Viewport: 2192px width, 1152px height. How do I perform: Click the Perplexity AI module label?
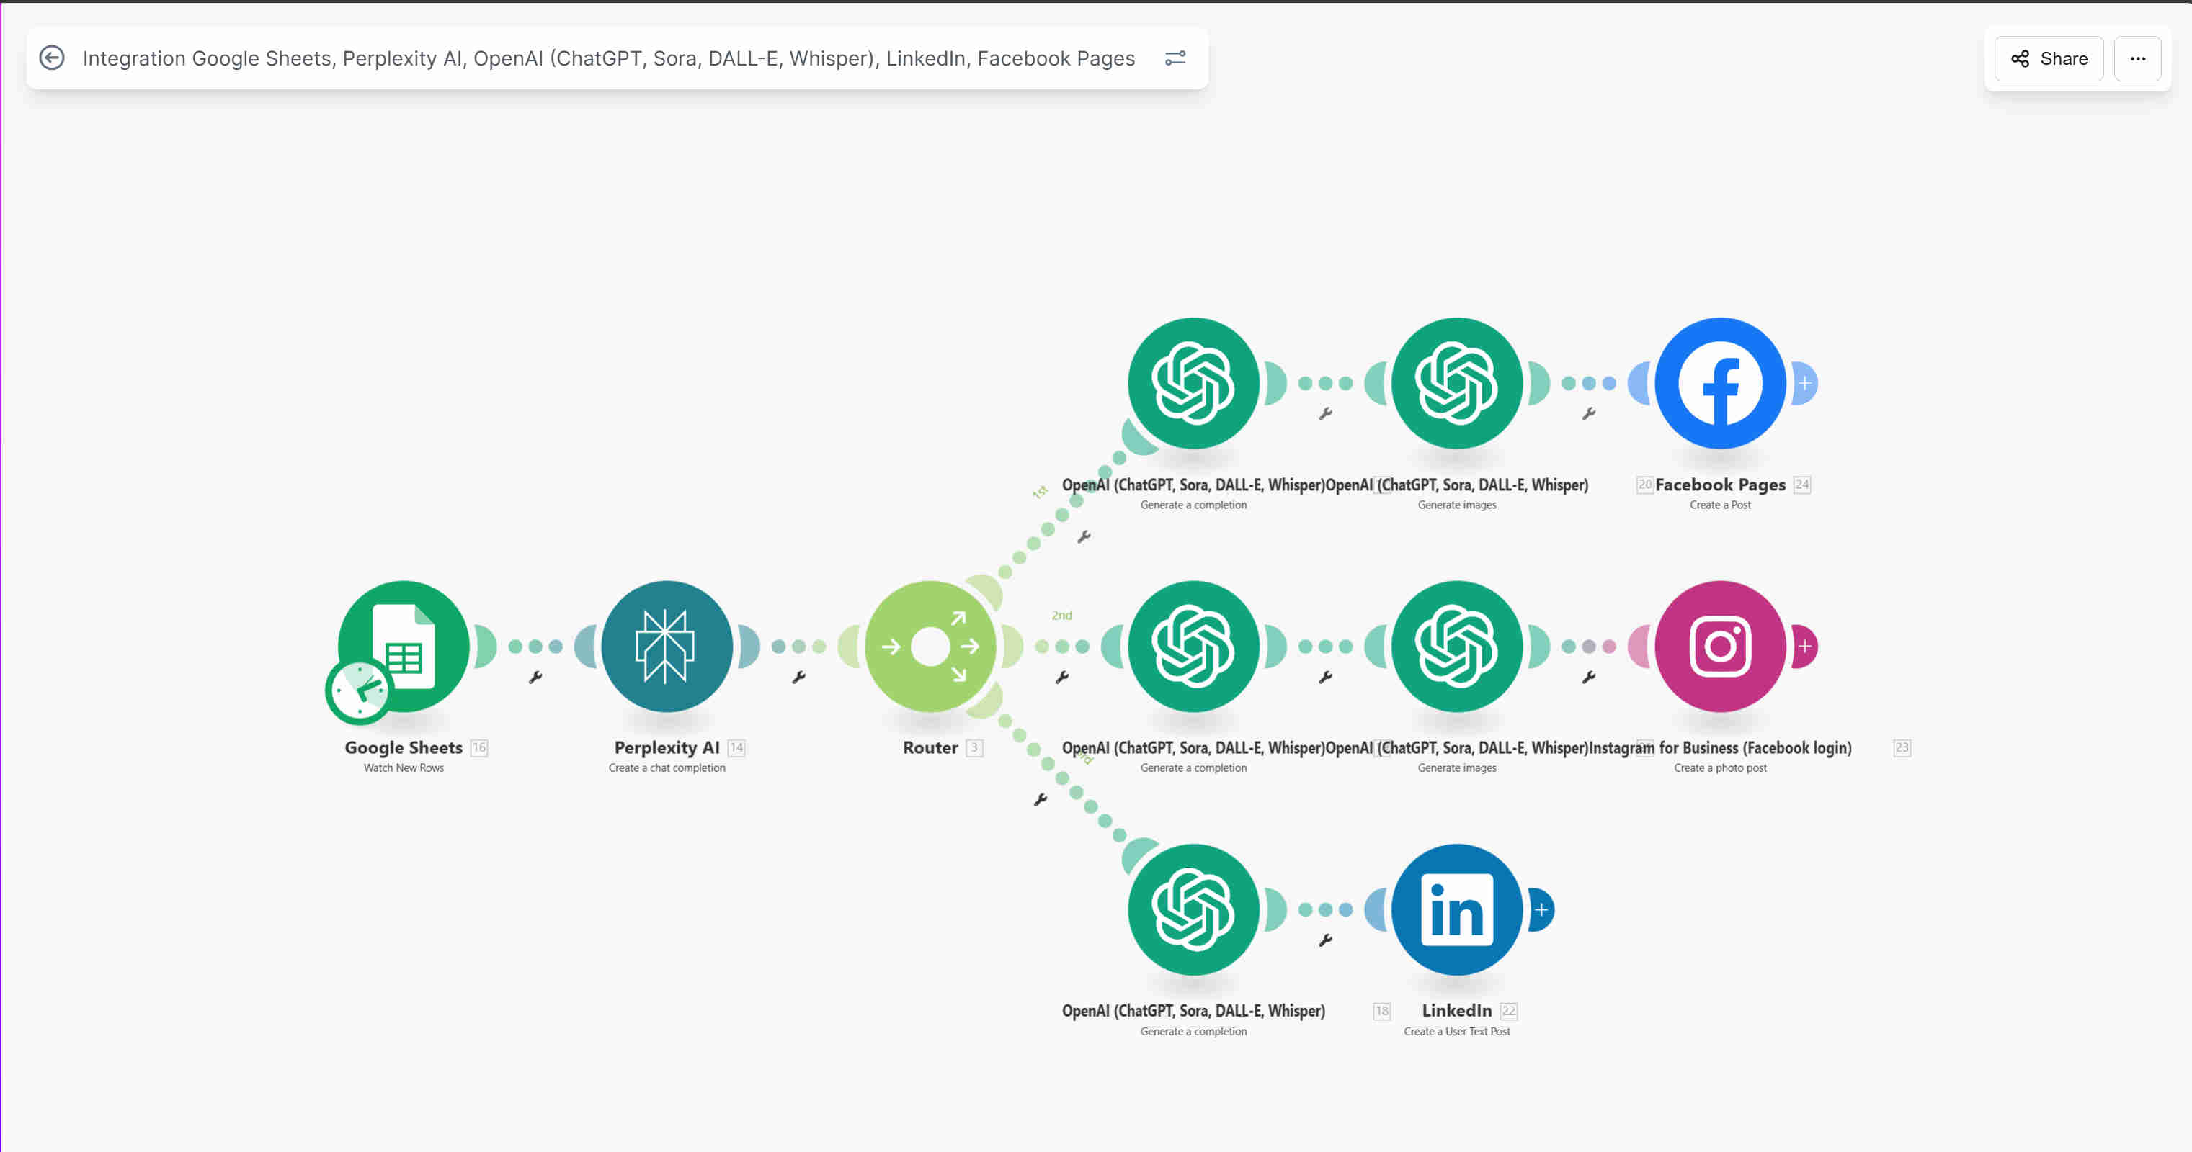667,747
